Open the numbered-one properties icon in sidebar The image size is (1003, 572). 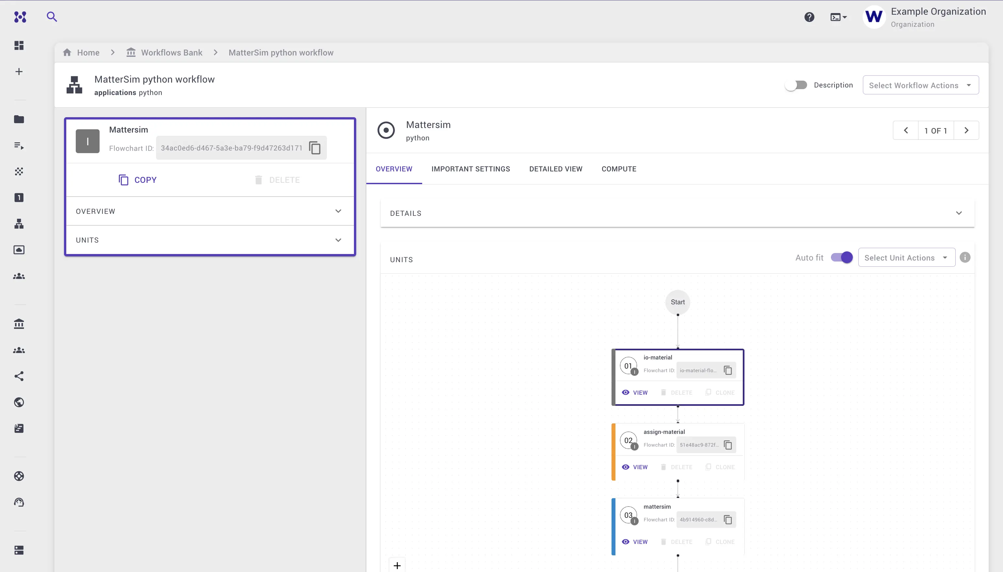pyautogui.click(x=19, y=198)
